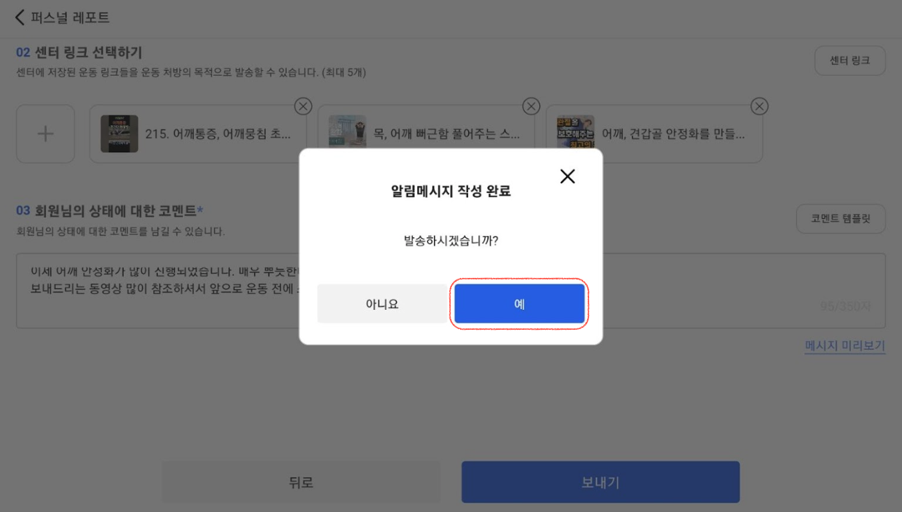
Task: Go back using the 퍼스널 레포트 arrow
Action: [x=19, y=17]
